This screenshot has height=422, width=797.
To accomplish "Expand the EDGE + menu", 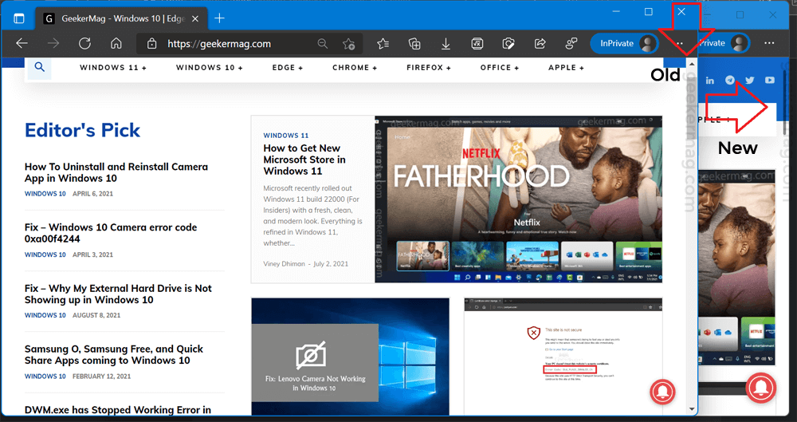I will (x=288, y=68).
